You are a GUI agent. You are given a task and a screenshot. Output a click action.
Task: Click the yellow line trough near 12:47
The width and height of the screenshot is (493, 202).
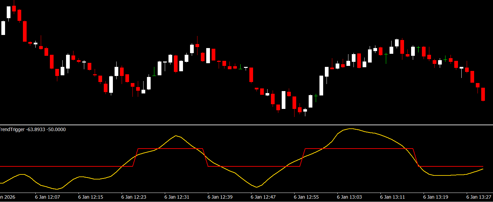click(x=256, y=187)
